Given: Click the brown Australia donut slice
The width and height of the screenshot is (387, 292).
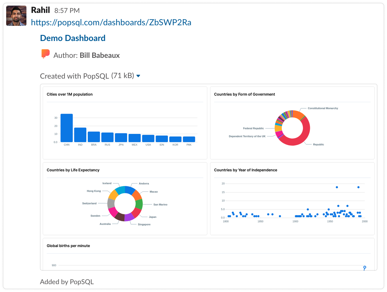Looking at the screenshot, I should (x=120, y=217).
